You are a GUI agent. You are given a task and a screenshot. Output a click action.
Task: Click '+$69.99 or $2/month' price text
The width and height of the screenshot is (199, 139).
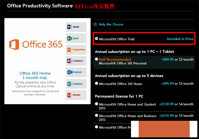tap(177, 60)
